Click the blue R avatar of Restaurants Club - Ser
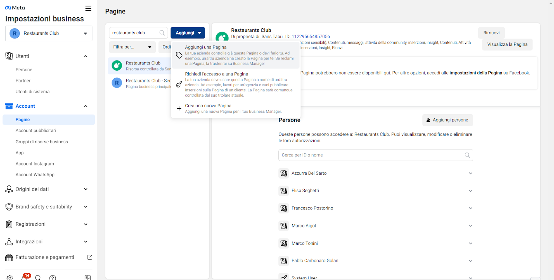This screenshot has width=554, height=280. pyautogui.click(x=117, y=83)
